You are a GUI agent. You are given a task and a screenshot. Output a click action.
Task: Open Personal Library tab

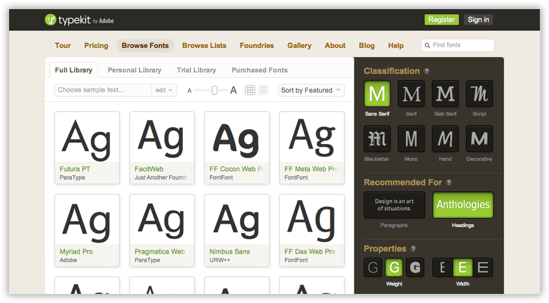(x=134, y=70)
